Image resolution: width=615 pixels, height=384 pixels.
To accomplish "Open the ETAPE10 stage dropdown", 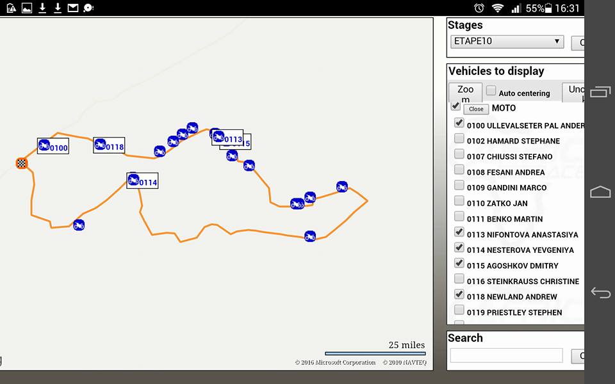I will tap(507, 42).
